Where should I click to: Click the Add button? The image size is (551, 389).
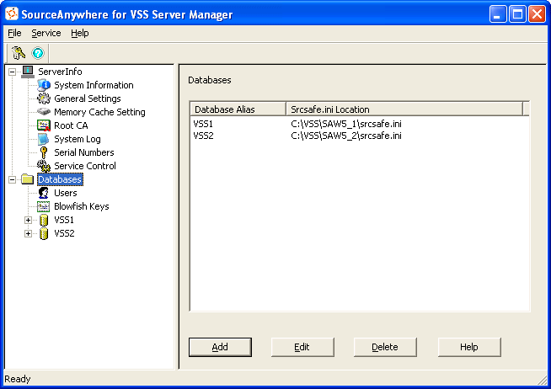[220, 347]
